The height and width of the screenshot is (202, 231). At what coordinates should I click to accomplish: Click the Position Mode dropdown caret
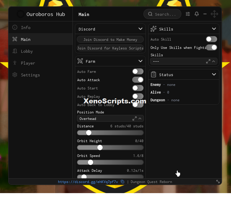point(140,118)
